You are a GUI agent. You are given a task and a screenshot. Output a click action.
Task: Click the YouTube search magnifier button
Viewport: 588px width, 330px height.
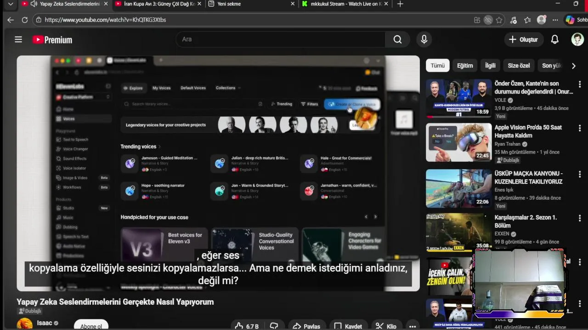tap(397, 39)
